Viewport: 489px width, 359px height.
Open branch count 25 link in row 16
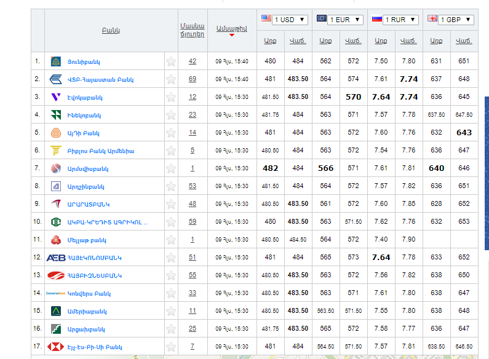point(193,328)
